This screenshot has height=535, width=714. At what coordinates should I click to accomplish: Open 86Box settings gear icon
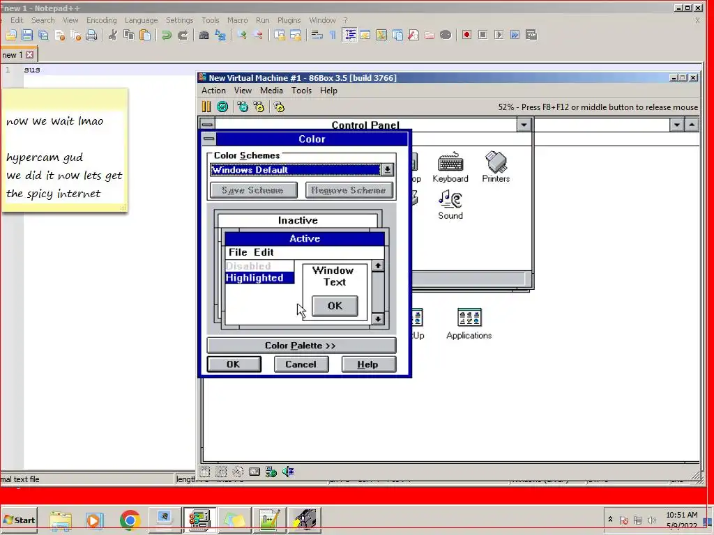click(x=279, y=107)
